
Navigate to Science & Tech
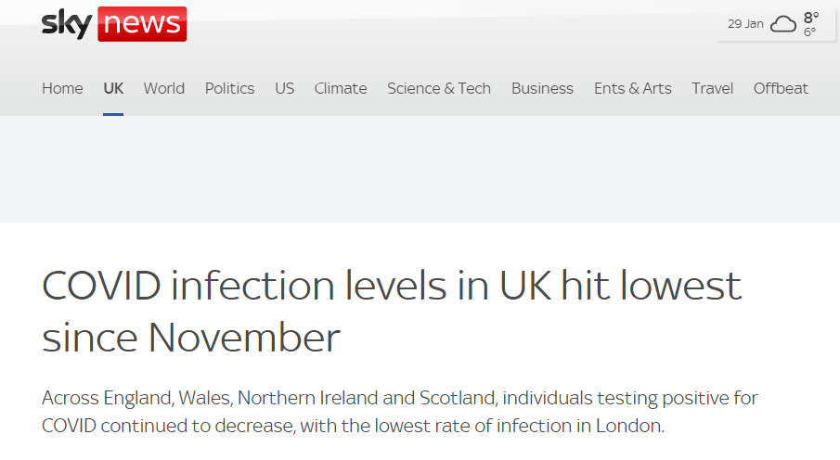(439, 88)
